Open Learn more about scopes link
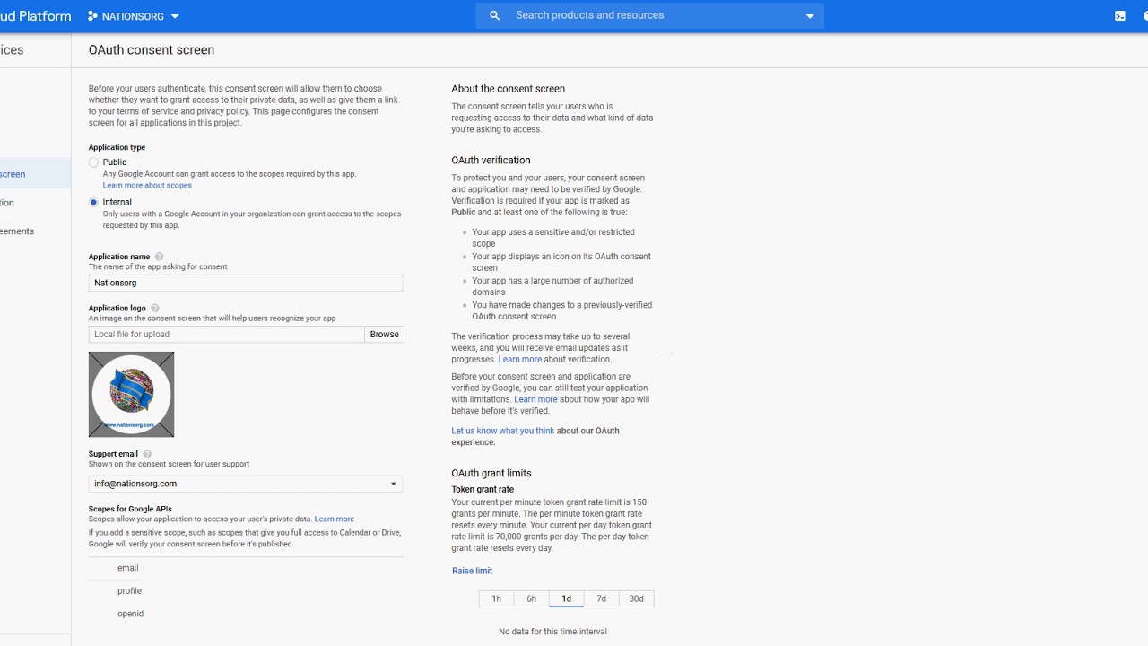This screenshot has height=646, width=1148. click(x=147, y=186)
